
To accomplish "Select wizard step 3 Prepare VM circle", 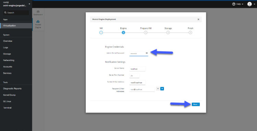I will 146,33.
